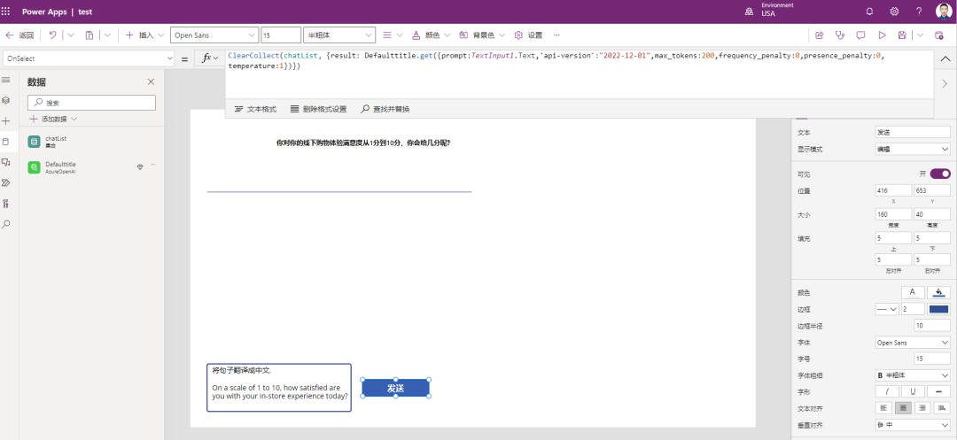The width and height of the screenshot is (957, 440).
Task: Click the font color A swatch
Action: (913, 292)
